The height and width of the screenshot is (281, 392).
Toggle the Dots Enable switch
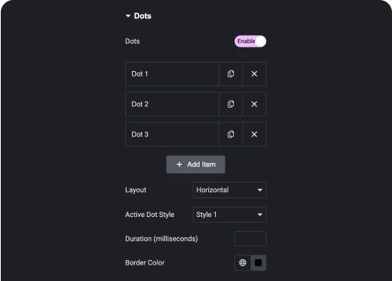(x=250, y=41)
